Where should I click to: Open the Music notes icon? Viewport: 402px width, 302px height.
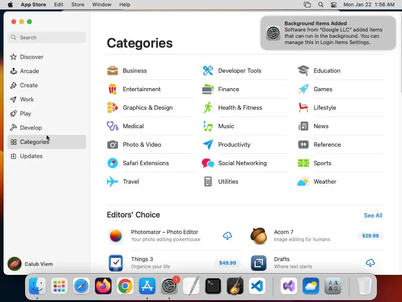click(x=208, y=126)
